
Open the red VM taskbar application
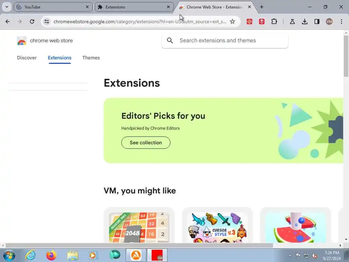(x=157, y=255)
